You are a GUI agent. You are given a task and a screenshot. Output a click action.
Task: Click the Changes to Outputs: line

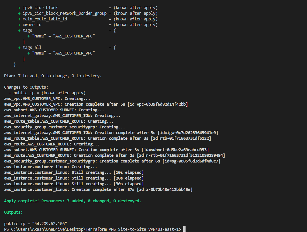tap(26, 87)
